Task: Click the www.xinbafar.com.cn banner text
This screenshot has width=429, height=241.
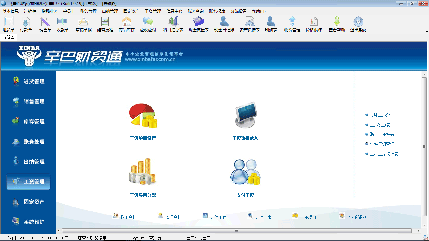Action: pos(150,60)
